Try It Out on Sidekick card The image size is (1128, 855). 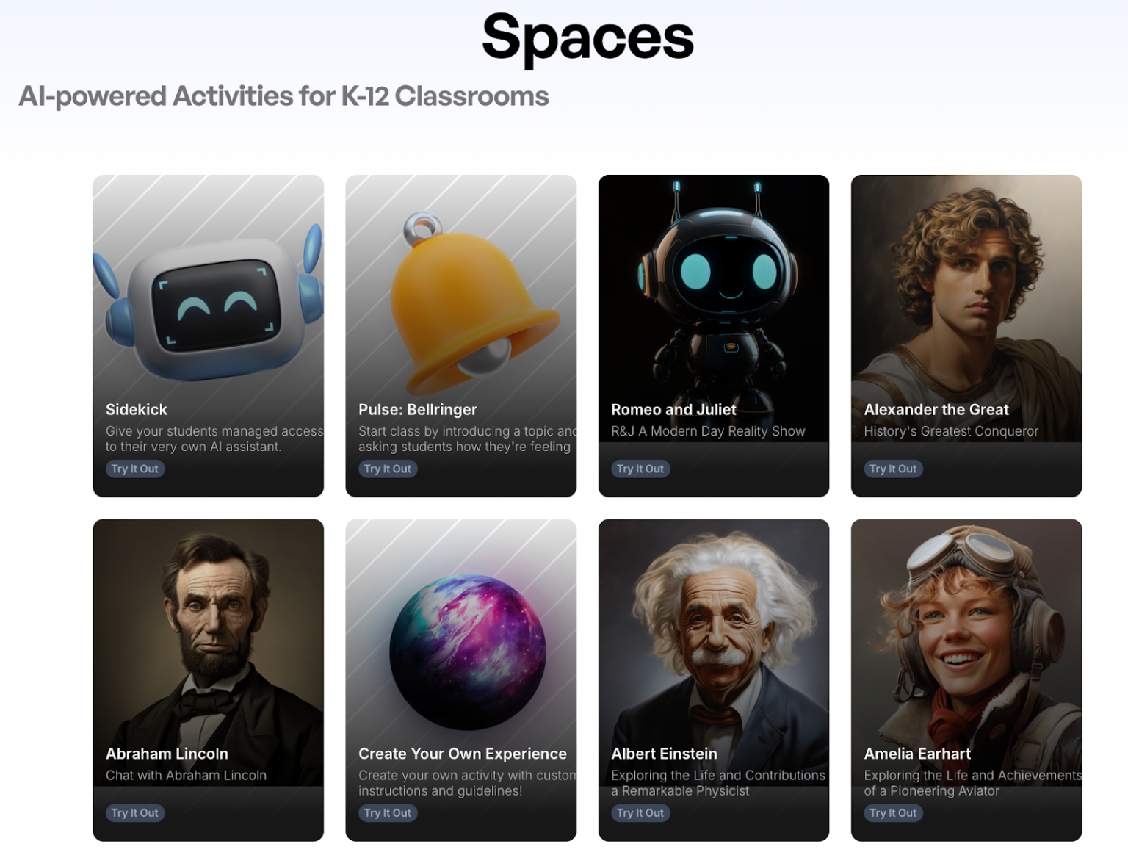click(135, 469)
